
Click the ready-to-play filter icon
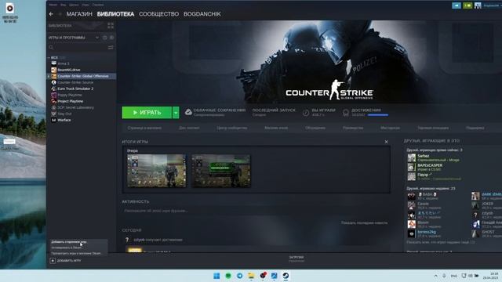[x=111, y=38]
